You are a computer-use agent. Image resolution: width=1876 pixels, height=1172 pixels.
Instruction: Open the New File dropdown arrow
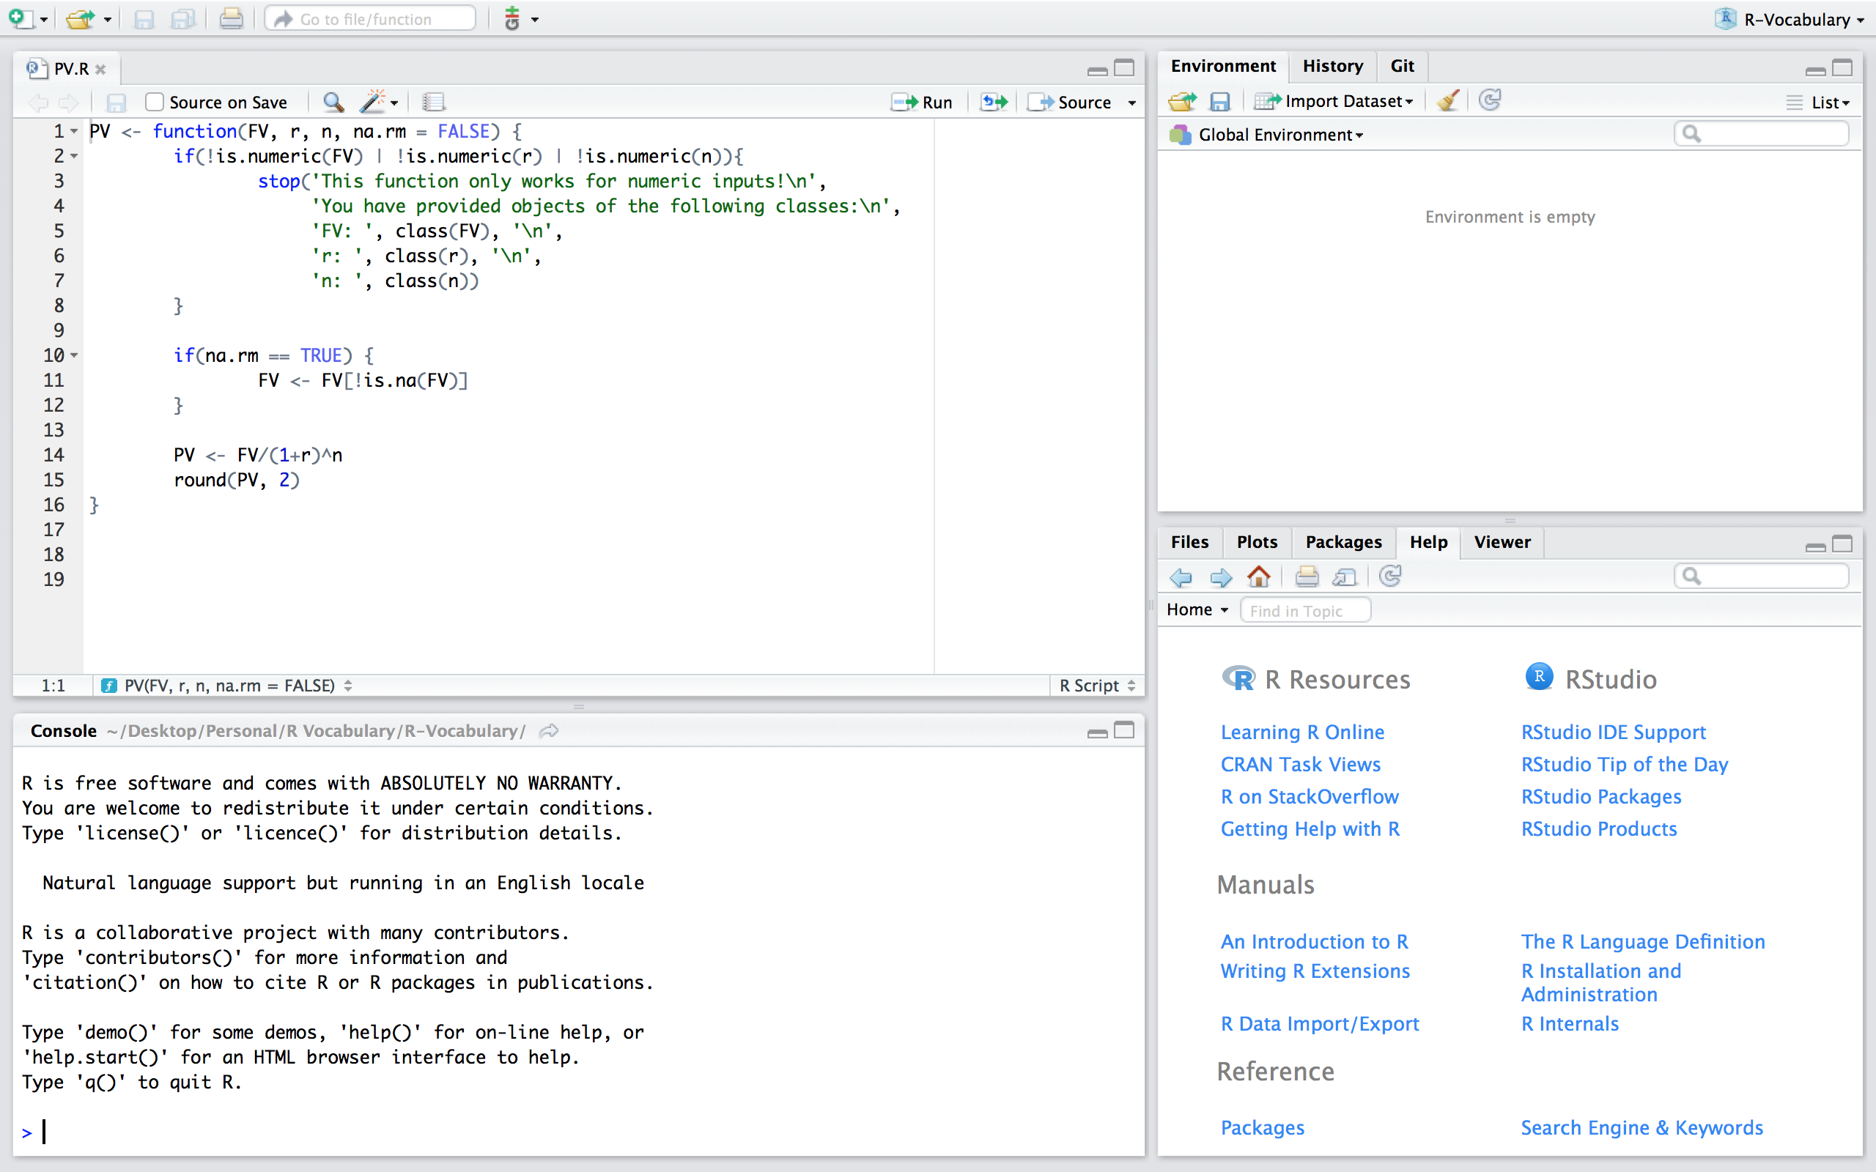(43, 19)
